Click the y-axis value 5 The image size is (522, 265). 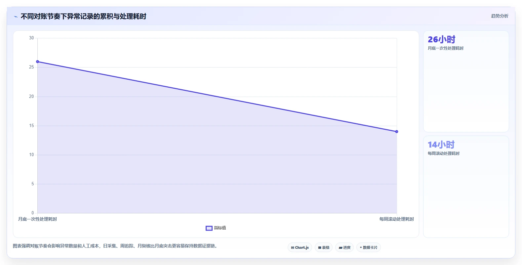point(33,184)
